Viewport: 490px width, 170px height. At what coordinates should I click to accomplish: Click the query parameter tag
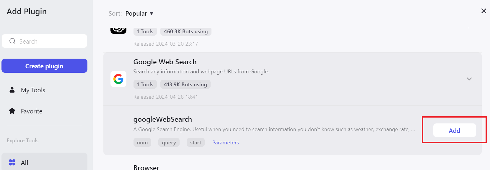coord(169,143)
